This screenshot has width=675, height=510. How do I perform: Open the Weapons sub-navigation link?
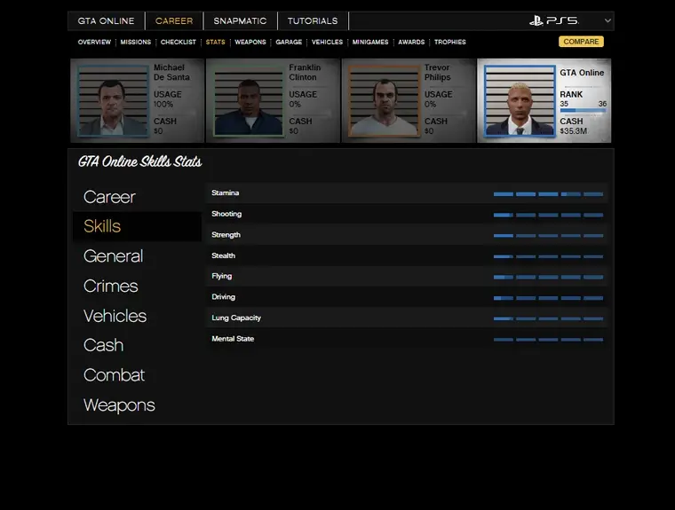(x=250, y=42)
